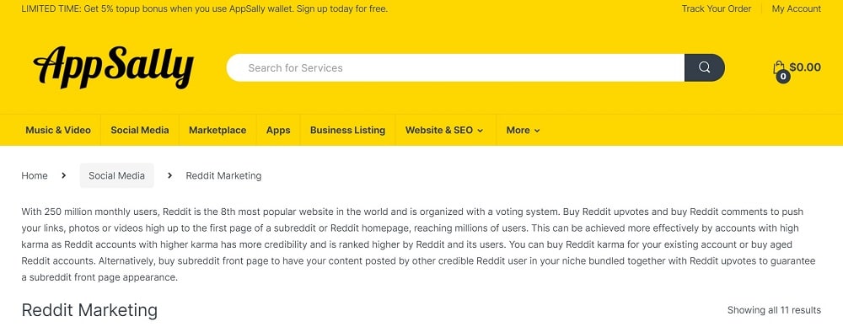Click the AppSally logo
Image resolution: width=843 pixels, height=327 pixels.
pyautogui.click(x=114, y=67)
